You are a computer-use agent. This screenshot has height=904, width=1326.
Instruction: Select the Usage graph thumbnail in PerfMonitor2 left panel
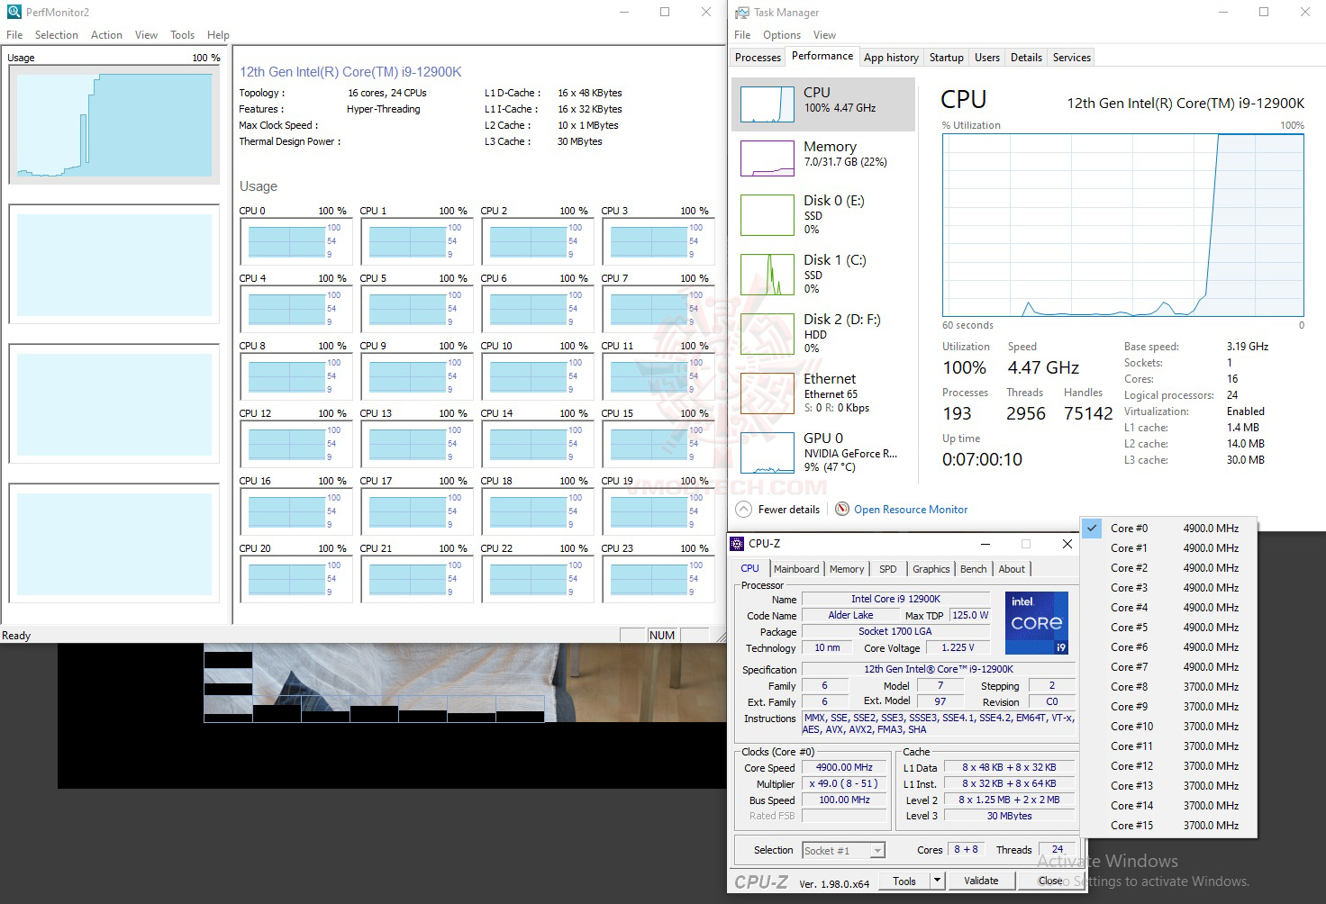click(x=114, y=125)
